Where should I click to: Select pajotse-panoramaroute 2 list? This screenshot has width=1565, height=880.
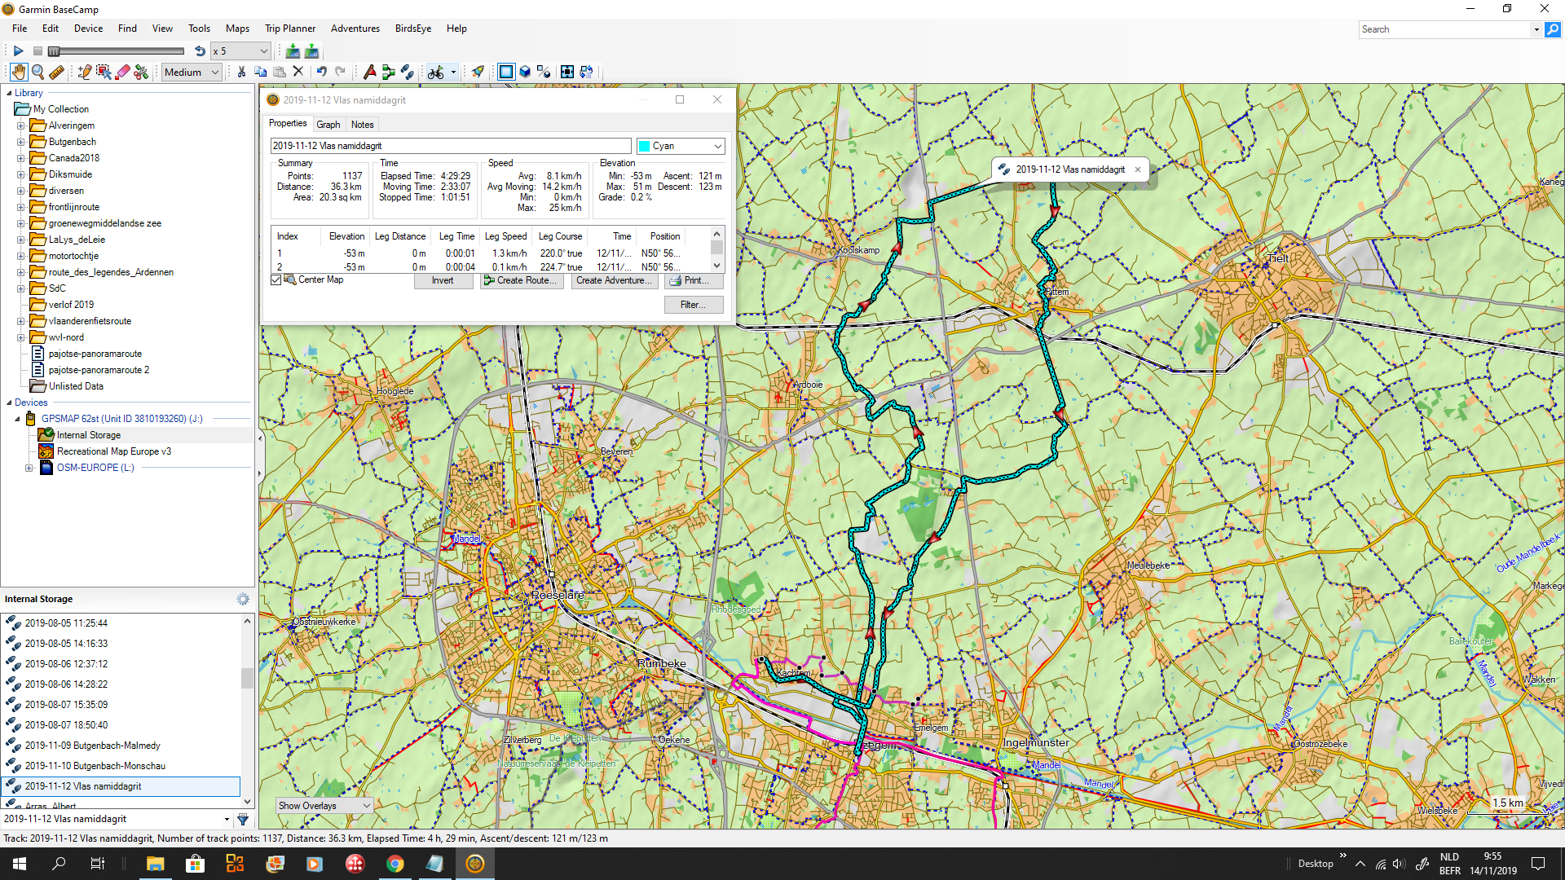click(99, 370)
